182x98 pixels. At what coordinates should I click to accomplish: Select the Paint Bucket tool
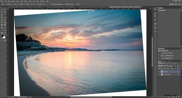pos(5,22)
